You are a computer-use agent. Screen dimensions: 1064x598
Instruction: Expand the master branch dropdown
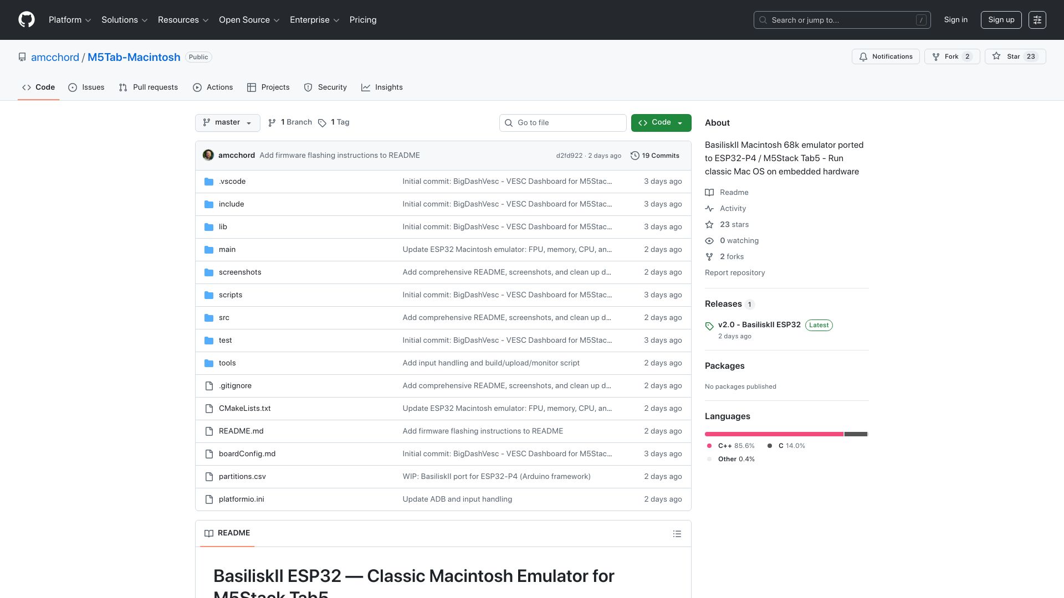(228, 122)
